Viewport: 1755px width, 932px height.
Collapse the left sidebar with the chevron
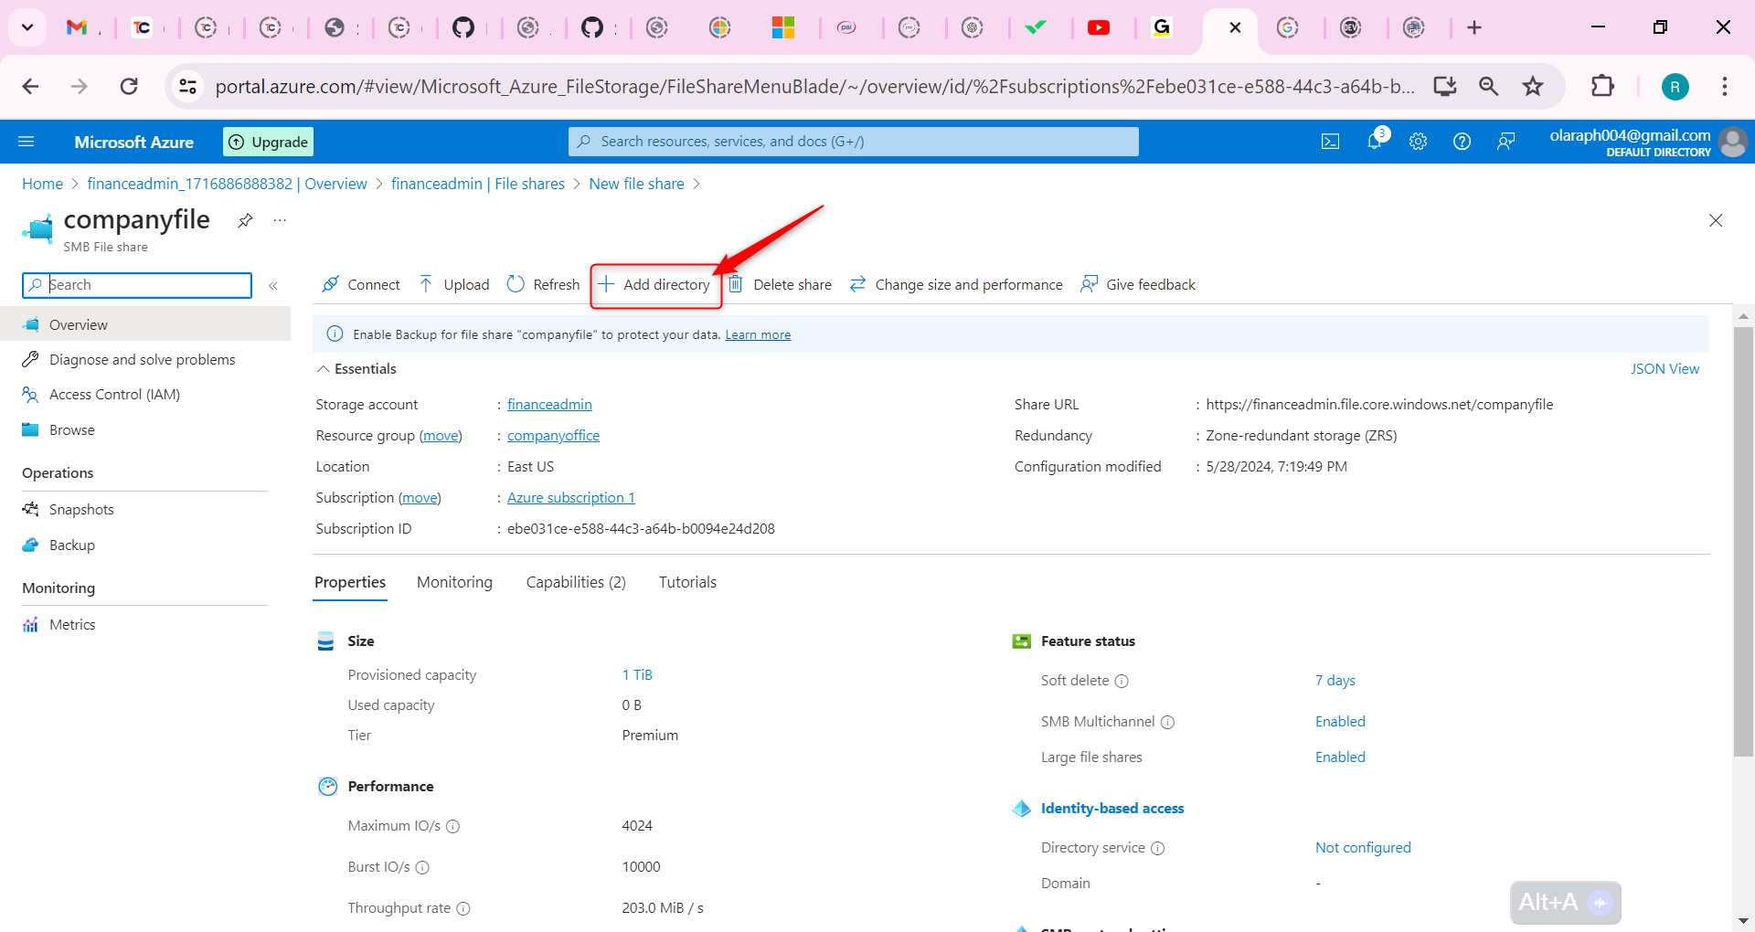pyautogui.click(x=272, y=284)
